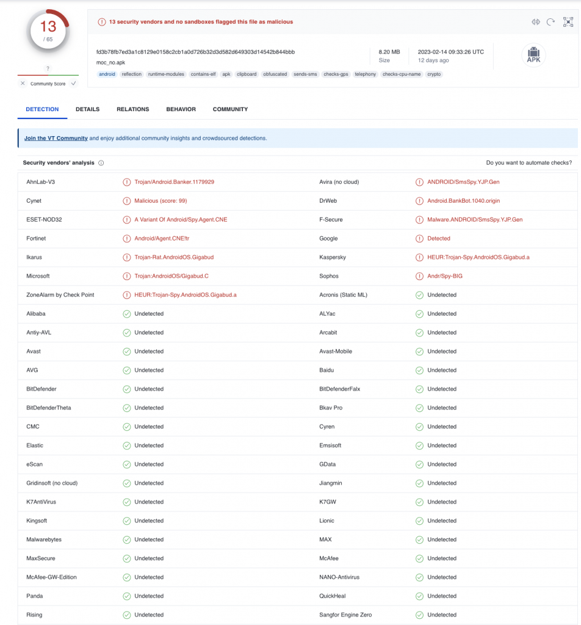Click the Andr/Spy-BIG detection name
Viewport: 581px width, 625px height.
tap(445, 276)
